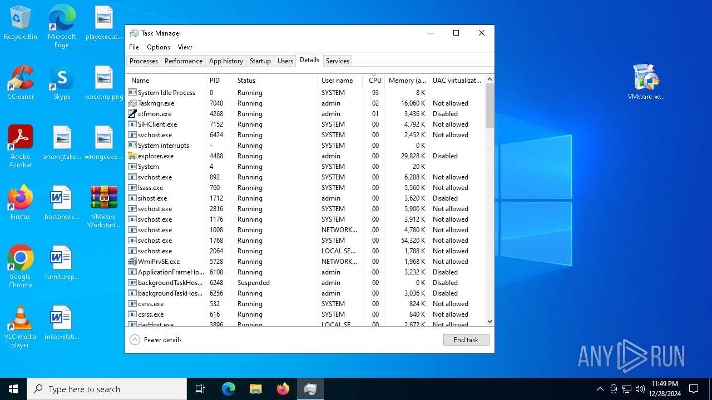Select the Skype desktop shortcut
This screenshot has height=400, width=712.
tap(62, 83)
